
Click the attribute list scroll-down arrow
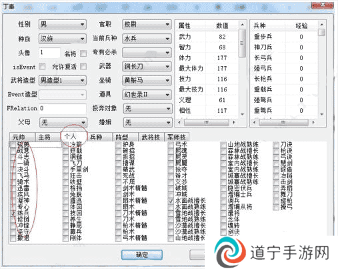coord(243,114)
